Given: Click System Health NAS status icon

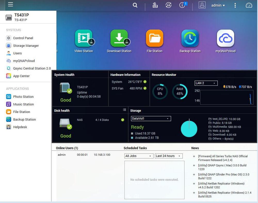Looking at the screenshot, I should pyautogui.click(x=66, y=88).
